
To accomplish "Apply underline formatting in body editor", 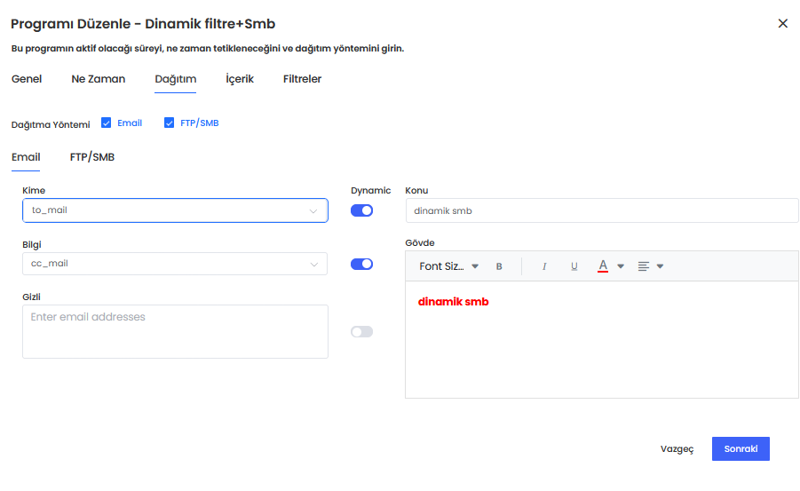I will (574, 266).
